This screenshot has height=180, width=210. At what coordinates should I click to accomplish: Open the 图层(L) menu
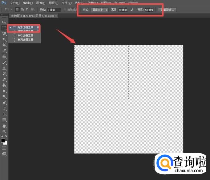(x=54, y=3)
